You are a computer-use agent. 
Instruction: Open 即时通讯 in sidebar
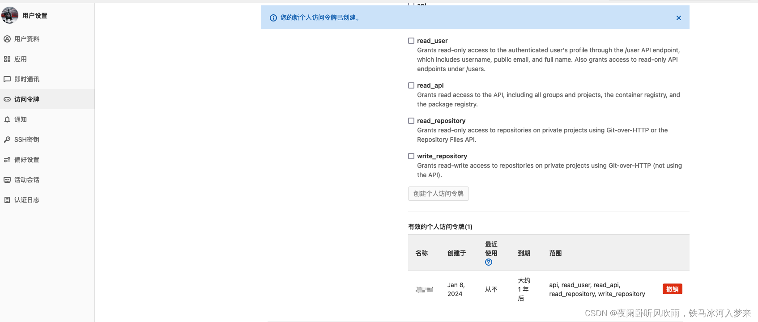pos(47,79)
